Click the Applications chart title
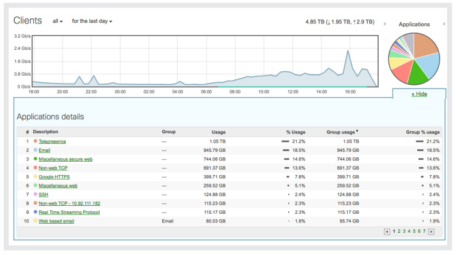Screen dimensions: 456x255 (414, 25)
